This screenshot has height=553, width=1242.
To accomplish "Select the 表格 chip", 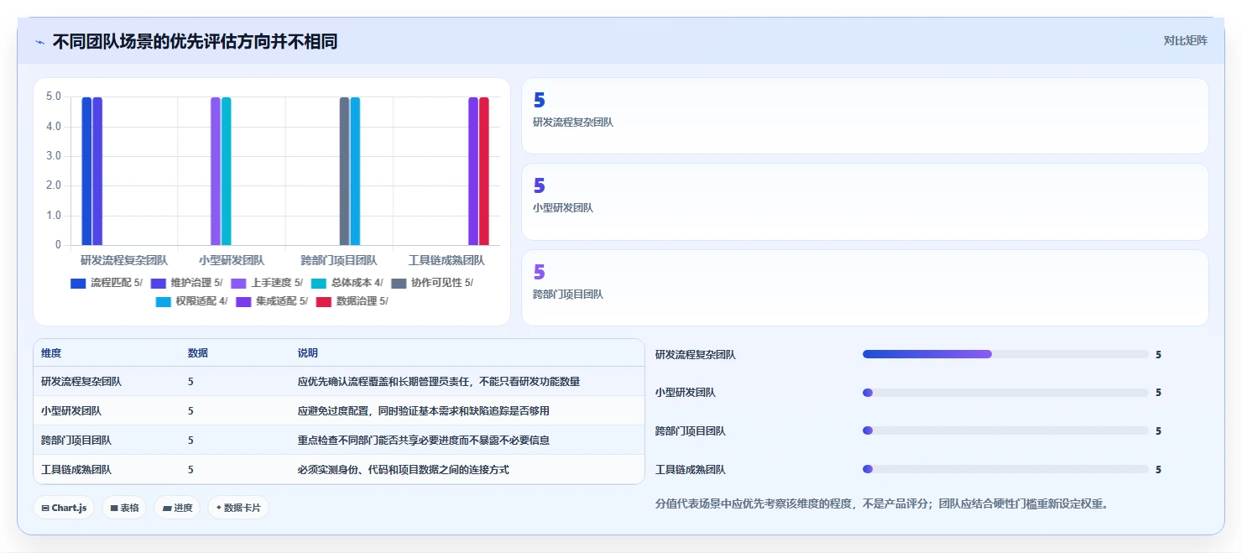I will 124,508.
